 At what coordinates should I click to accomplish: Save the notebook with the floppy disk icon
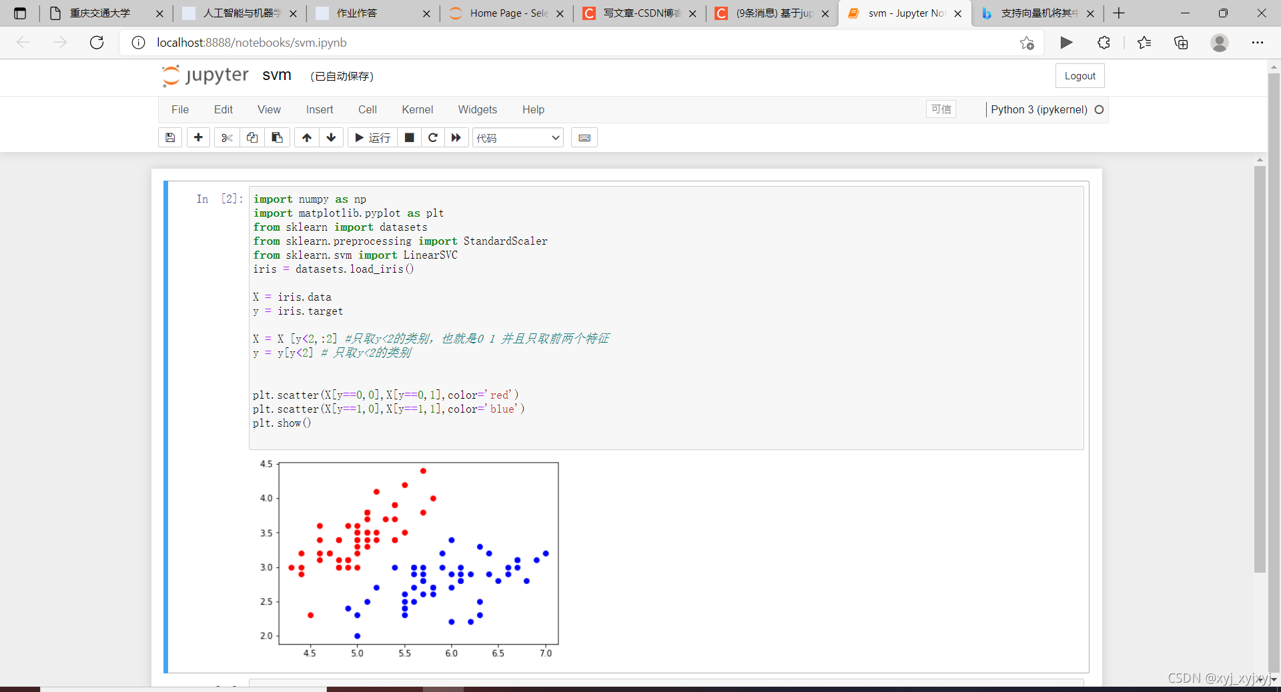(x=170, y=137)
